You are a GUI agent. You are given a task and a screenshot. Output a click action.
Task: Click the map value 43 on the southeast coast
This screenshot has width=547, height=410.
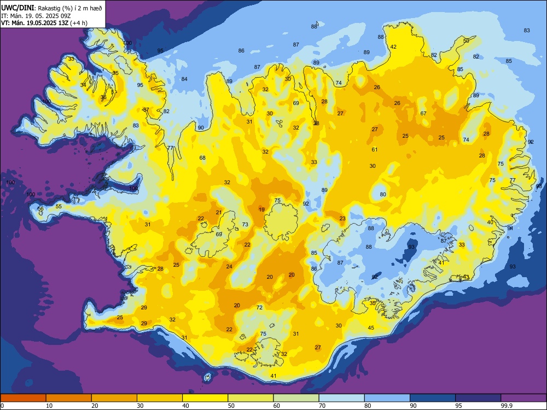[x=466, y=277]
